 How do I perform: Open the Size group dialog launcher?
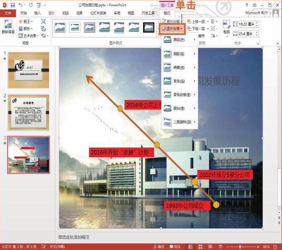click(258, 43)
